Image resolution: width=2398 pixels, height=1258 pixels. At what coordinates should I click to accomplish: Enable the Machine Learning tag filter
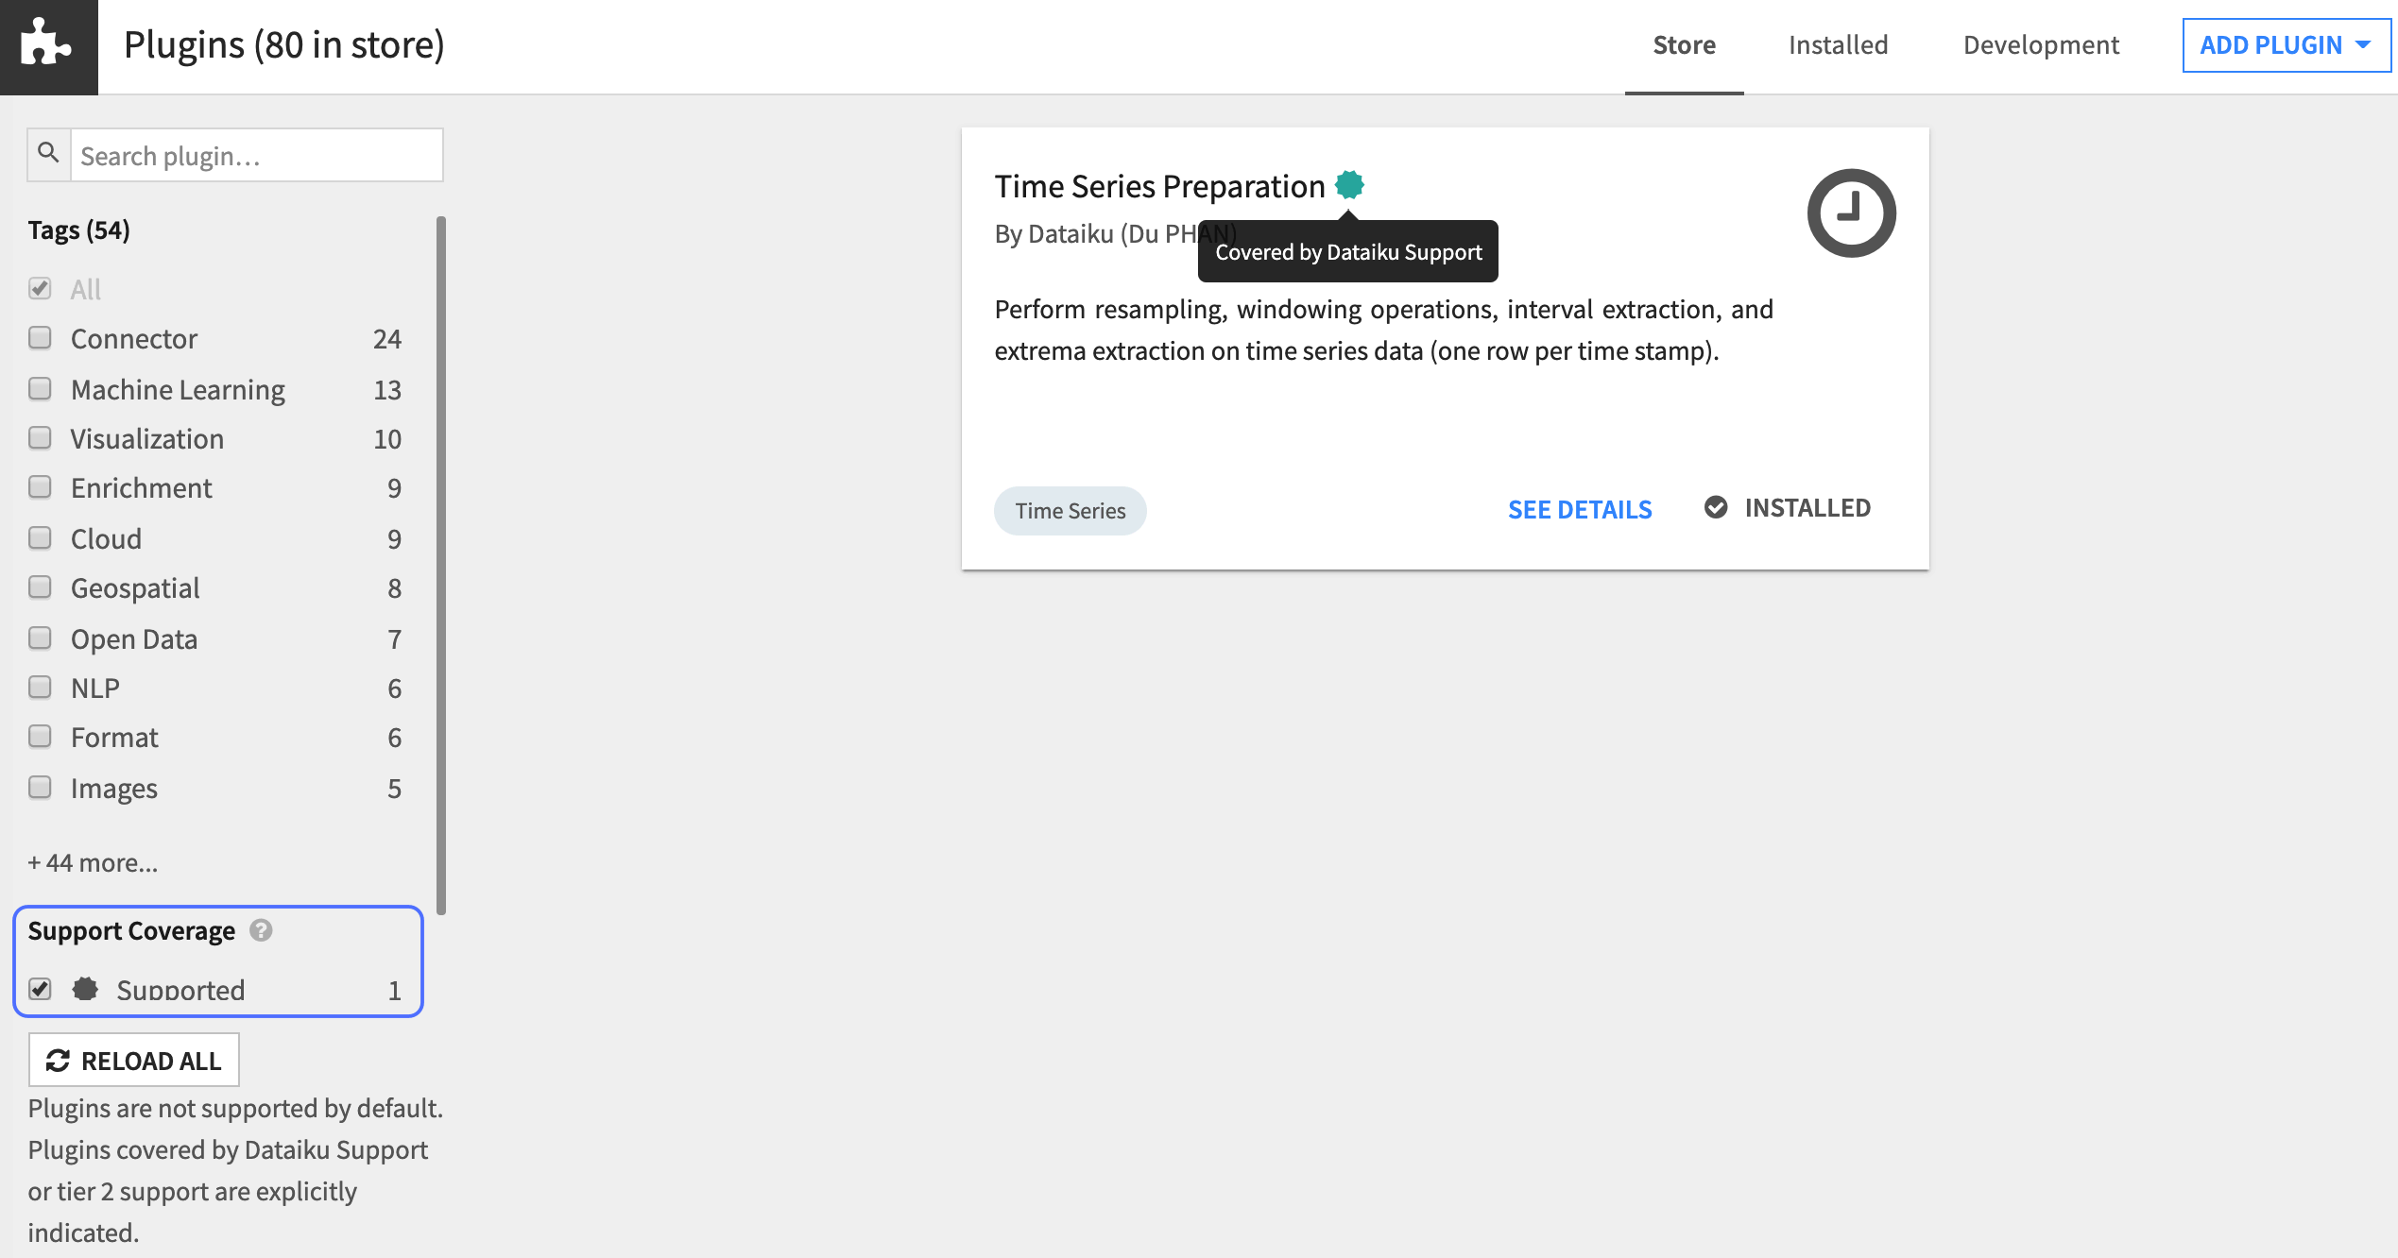(40, 388)
